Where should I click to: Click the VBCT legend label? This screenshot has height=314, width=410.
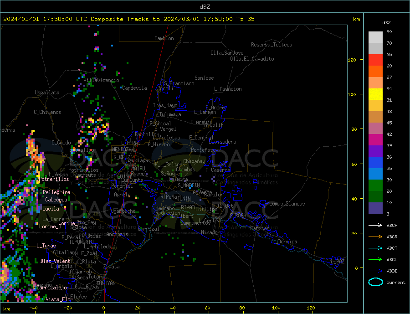[392, 248]
